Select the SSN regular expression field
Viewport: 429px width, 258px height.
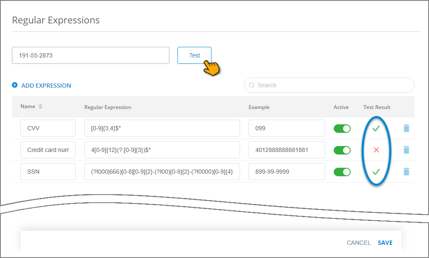(163, 171)
